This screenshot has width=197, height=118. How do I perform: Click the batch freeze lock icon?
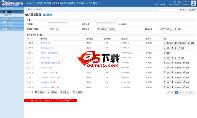[x=61, y=92]
